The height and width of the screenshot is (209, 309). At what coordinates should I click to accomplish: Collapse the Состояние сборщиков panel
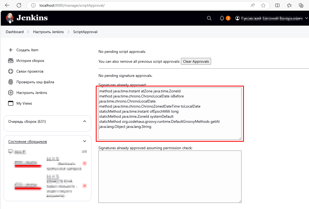pyautogui.click(x=85, y=141)
